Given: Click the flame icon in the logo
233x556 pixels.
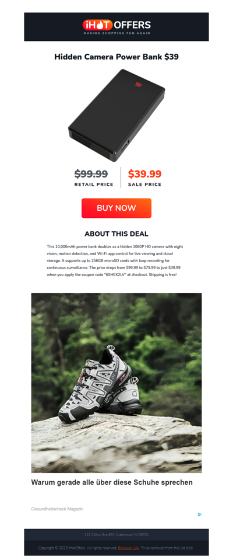Looking at the screenshot, I should click(x=98, y=25).
